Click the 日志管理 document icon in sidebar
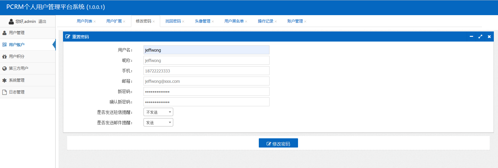498x168 pixels. tap(4, 92)
